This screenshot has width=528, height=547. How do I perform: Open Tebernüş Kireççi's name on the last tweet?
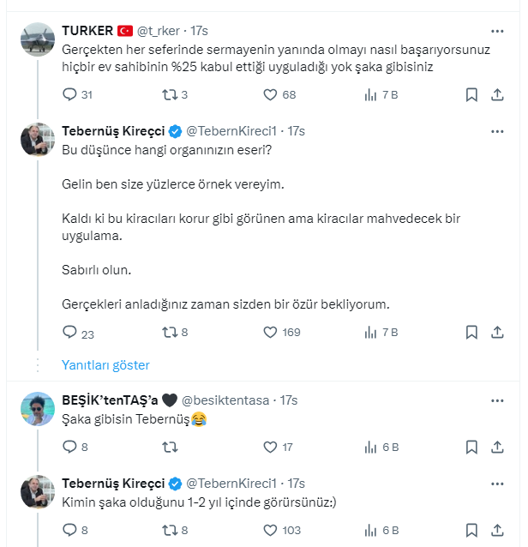(x=113, y=484)
